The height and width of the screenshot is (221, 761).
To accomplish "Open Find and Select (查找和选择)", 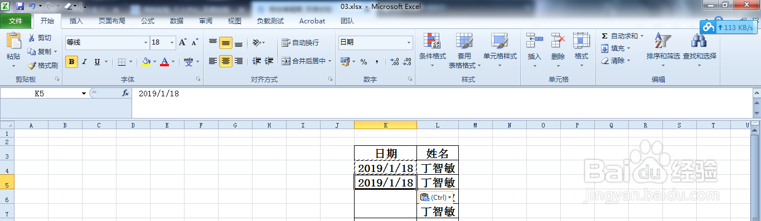I will click(699, 50).
